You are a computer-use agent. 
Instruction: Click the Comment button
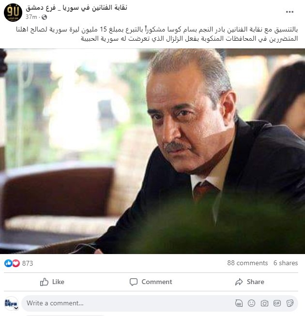point(151,282)
